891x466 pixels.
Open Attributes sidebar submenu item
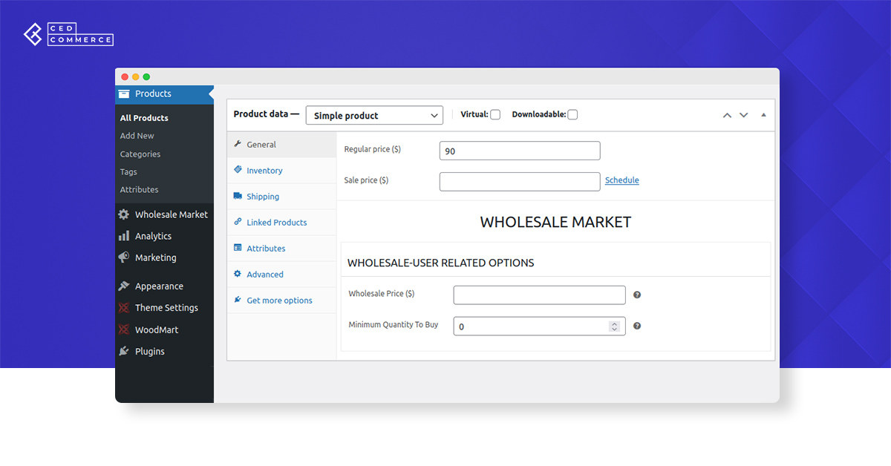tap(140, 190)
